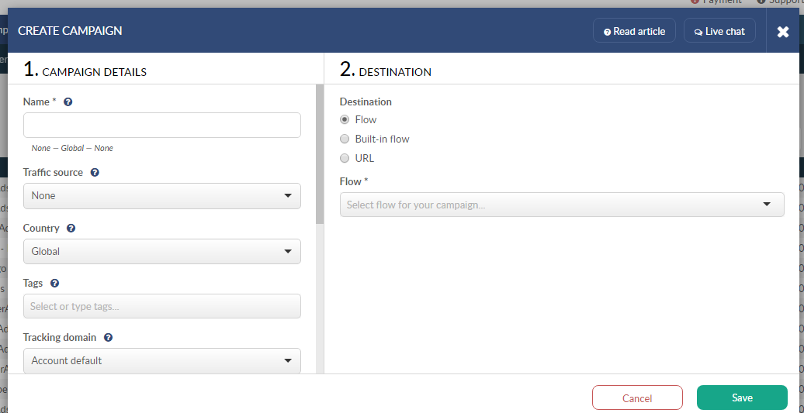Click the Country help icon

(x=71, y=229)
